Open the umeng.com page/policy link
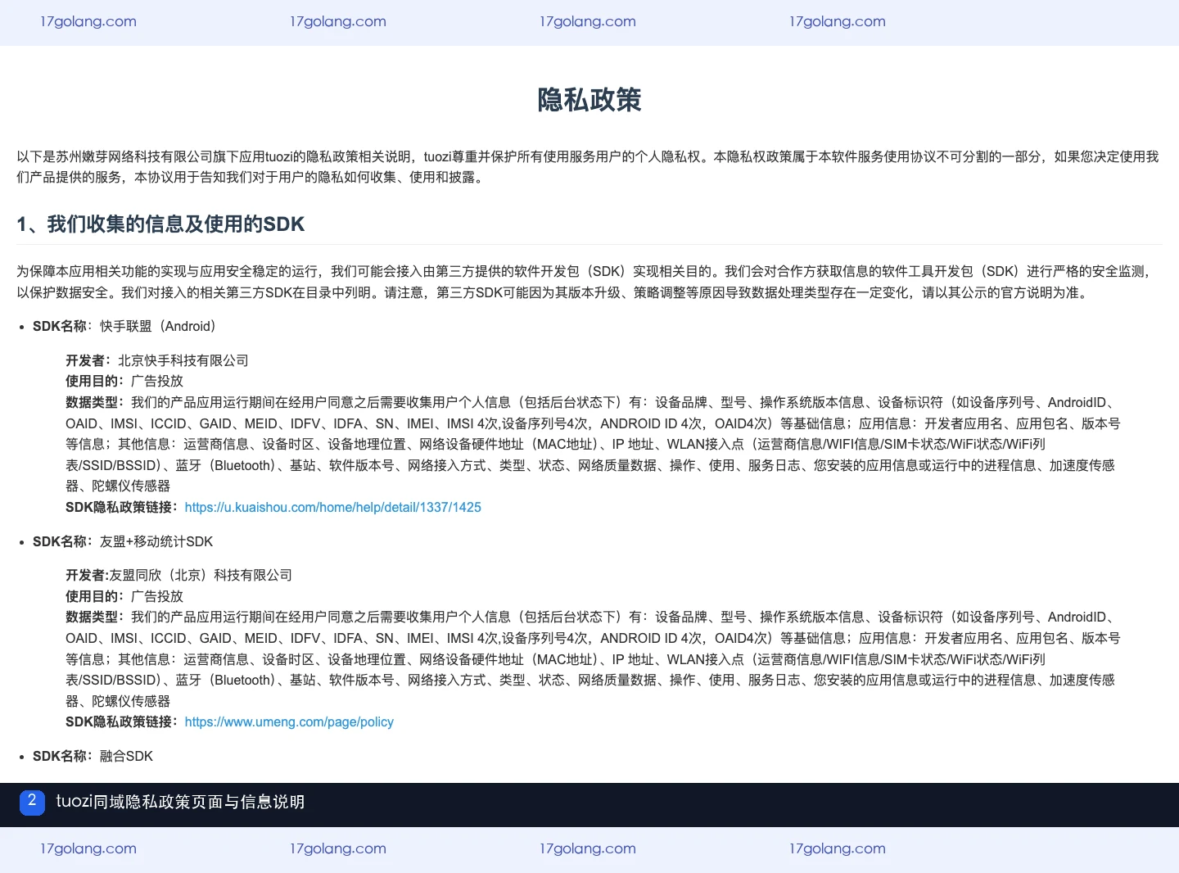 289,721
